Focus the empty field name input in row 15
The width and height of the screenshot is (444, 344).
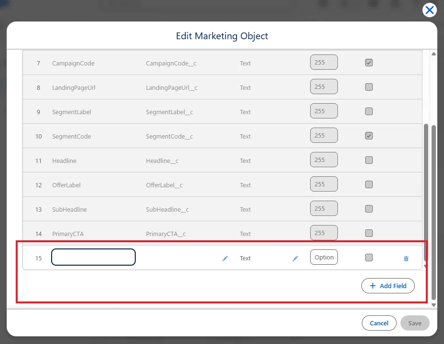pos(94,257)
